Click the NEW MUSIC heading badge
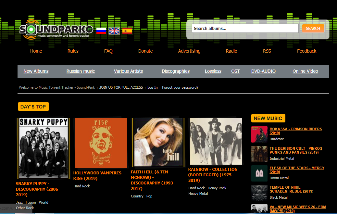The width and height of the screenshot is (337, 214). tap(268, 118)
